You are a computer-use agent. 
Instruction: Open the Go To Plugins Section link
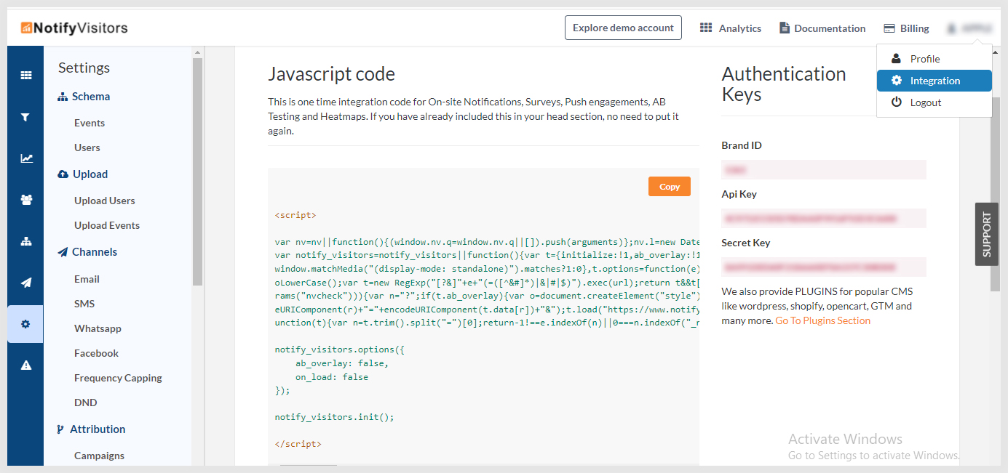(822, 320)
